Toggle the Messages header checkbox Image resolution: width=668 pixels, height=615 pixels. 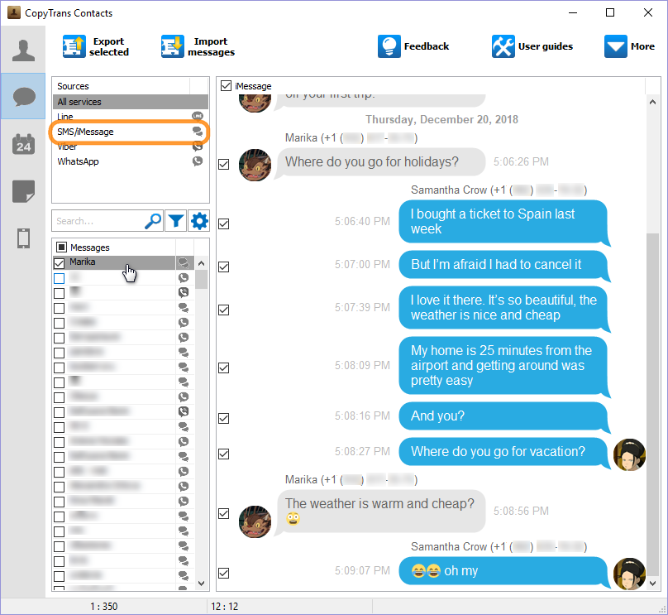point(61,247)
